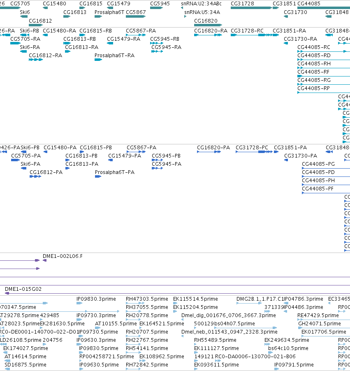The height and width of the screenshot is (371, 350).
Task: Select EST 500129bs04h07.5prime
Action: [x=225, y=323]
